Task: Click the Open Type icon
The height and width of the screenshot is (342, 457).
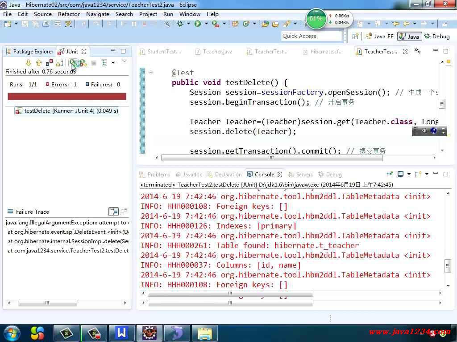Action: pos(265,24)
